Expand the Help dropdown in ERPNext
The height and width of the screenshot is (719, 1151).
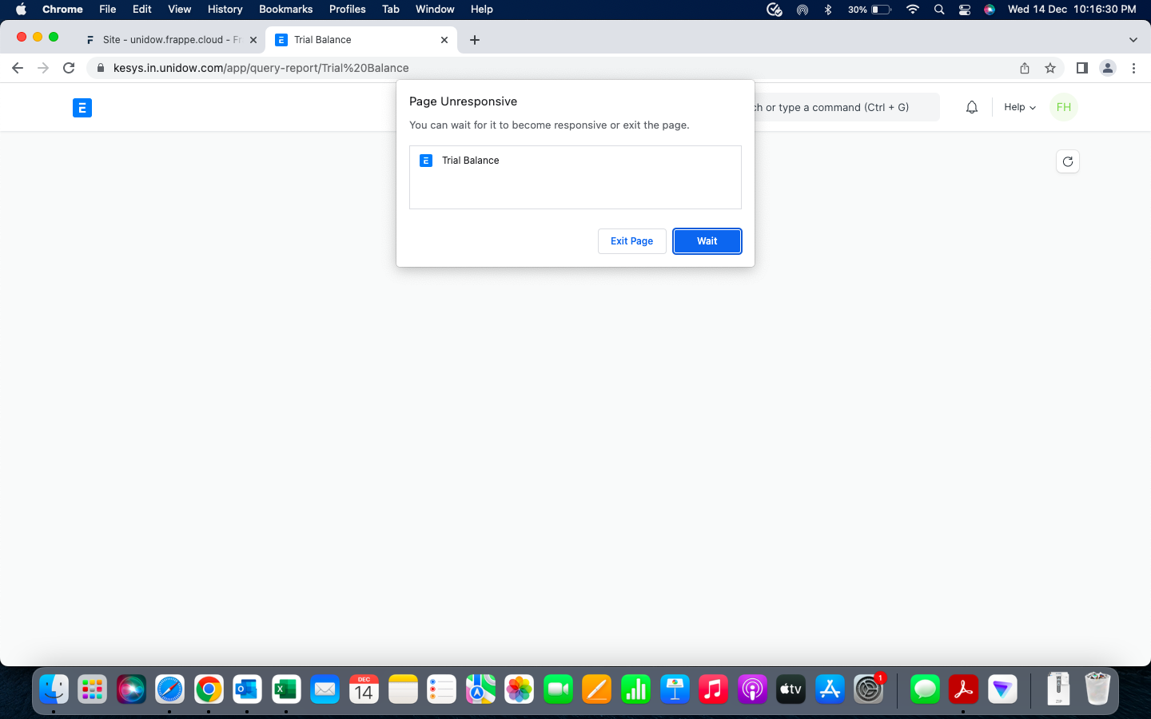click(x=1018, y=107)
